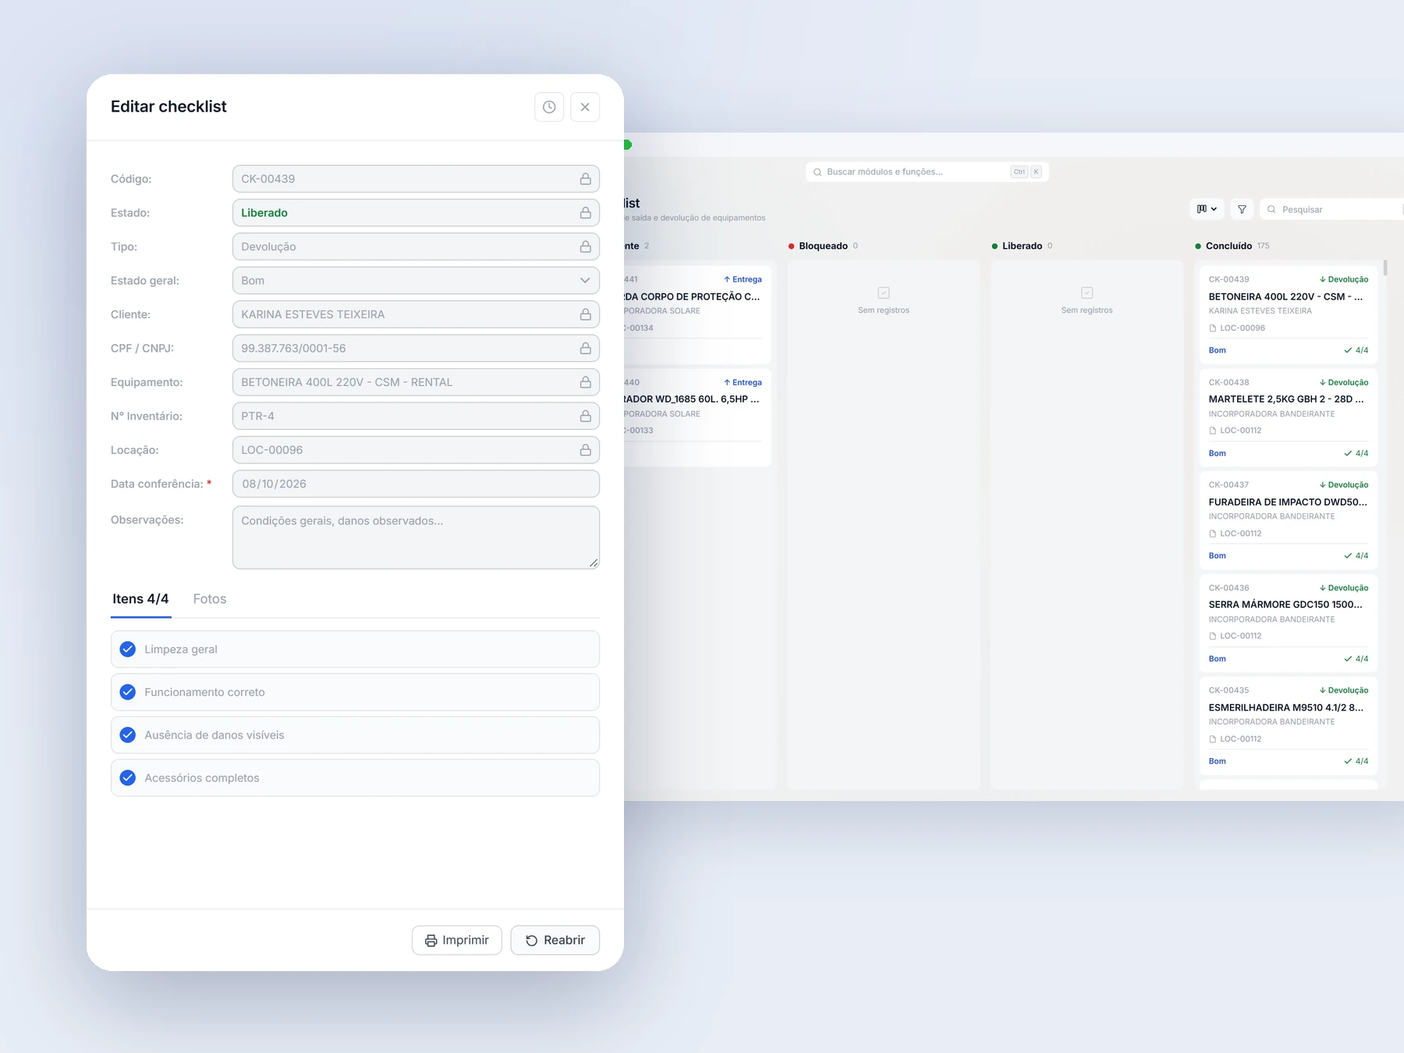Click LOC-00112 document icon on CK-00436 card
Image resolution: width=1404 pixels, height=1053 pixels.
click(x=1213, y=636)
